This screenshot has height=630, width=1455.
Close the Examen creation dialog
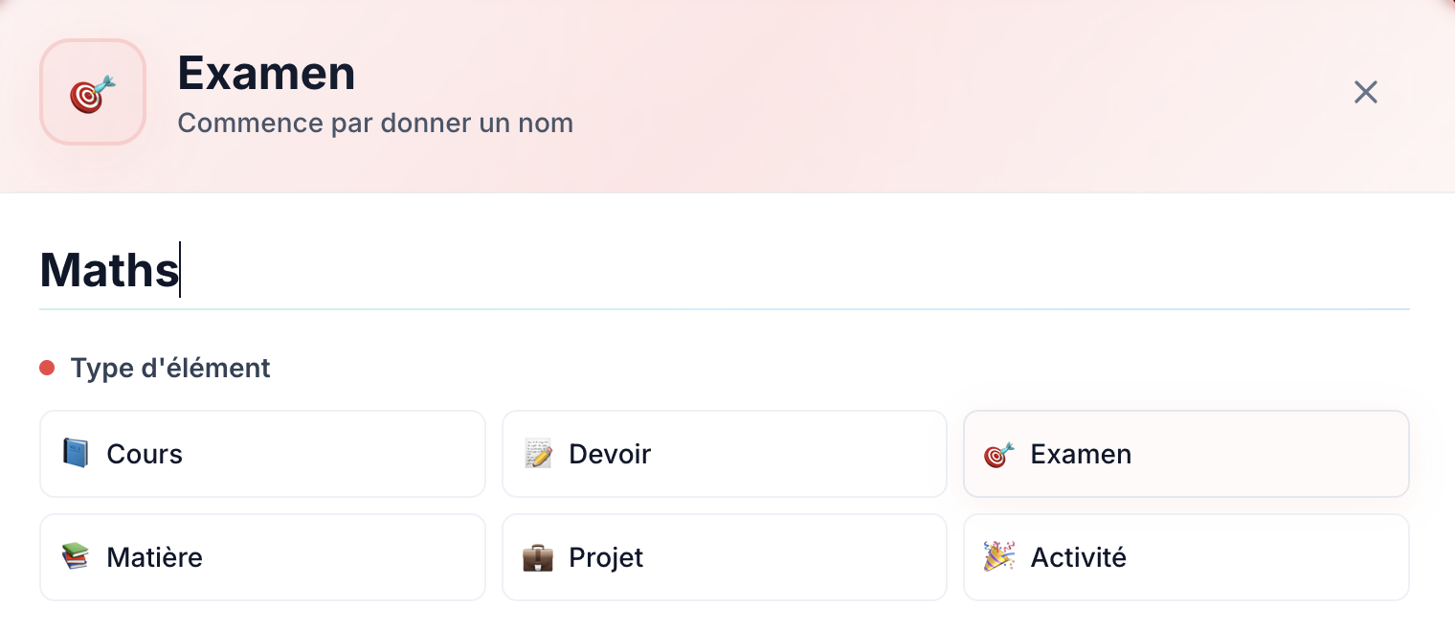click(1365, 92)
